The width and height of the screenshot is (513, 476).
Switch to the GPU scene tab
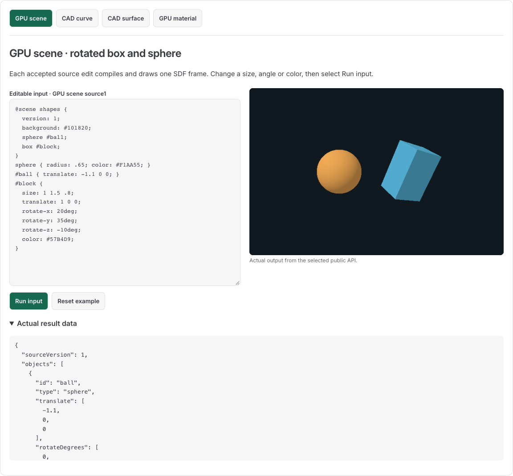click(x=31, y=18)
